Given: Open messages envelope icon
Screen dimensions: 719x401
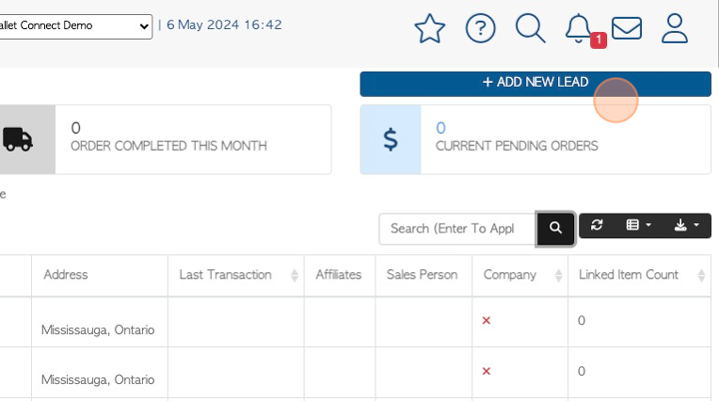Looking at the screenshot, I should [627, 28].
